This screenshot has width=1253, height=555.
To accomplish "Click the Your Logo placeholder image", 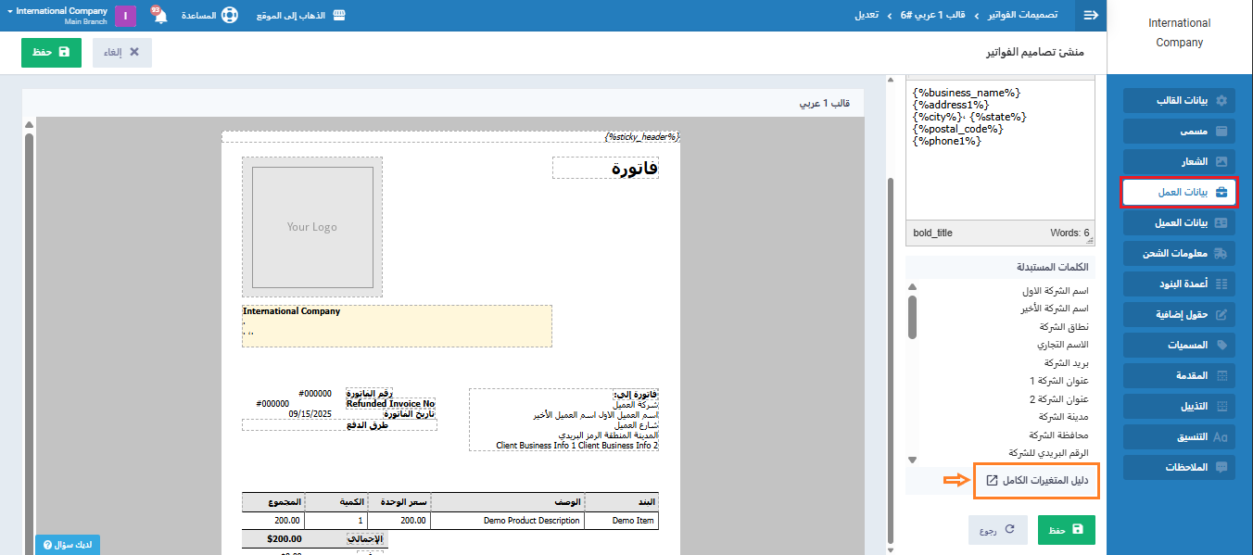I will [311, 227].
